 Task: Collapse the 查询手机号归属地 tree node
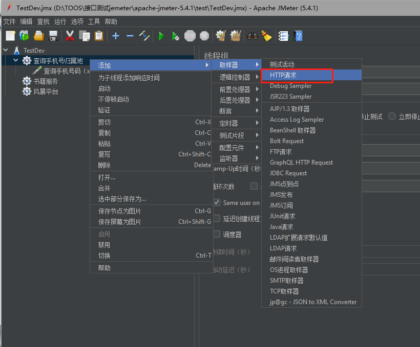point(16,60)
